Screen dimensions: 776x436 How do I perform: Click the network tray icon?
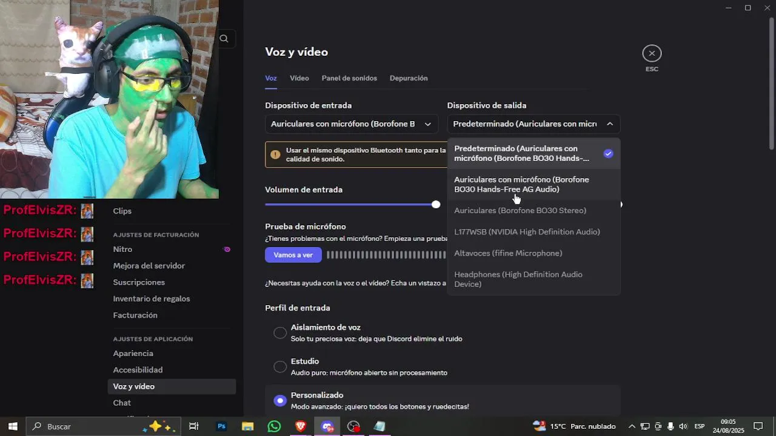click(x=644, y=426)
